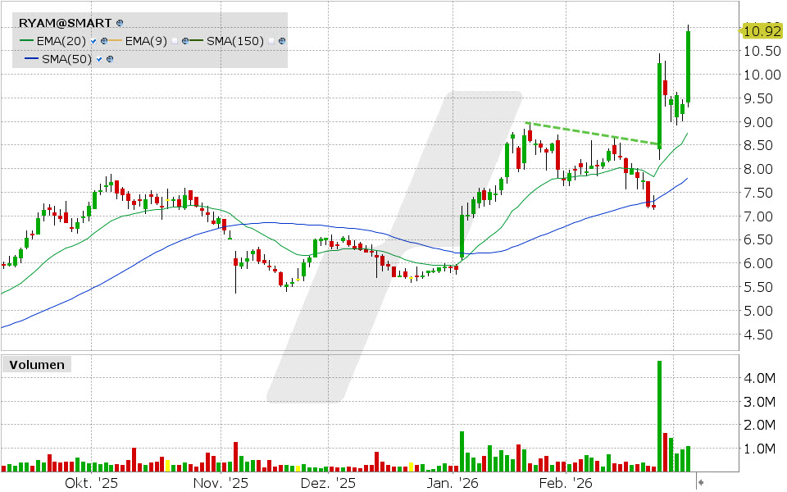Viewport: 787px width, 492px height.
Task: Click the EMA(20) legend label
Action: point(61,41)
